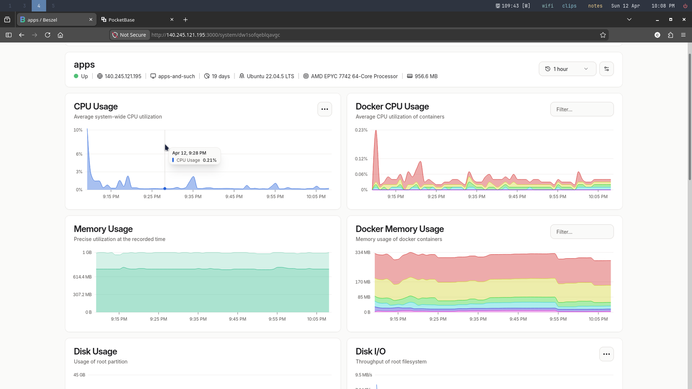Go to the browser home page
692x389 pixels.
60,35
